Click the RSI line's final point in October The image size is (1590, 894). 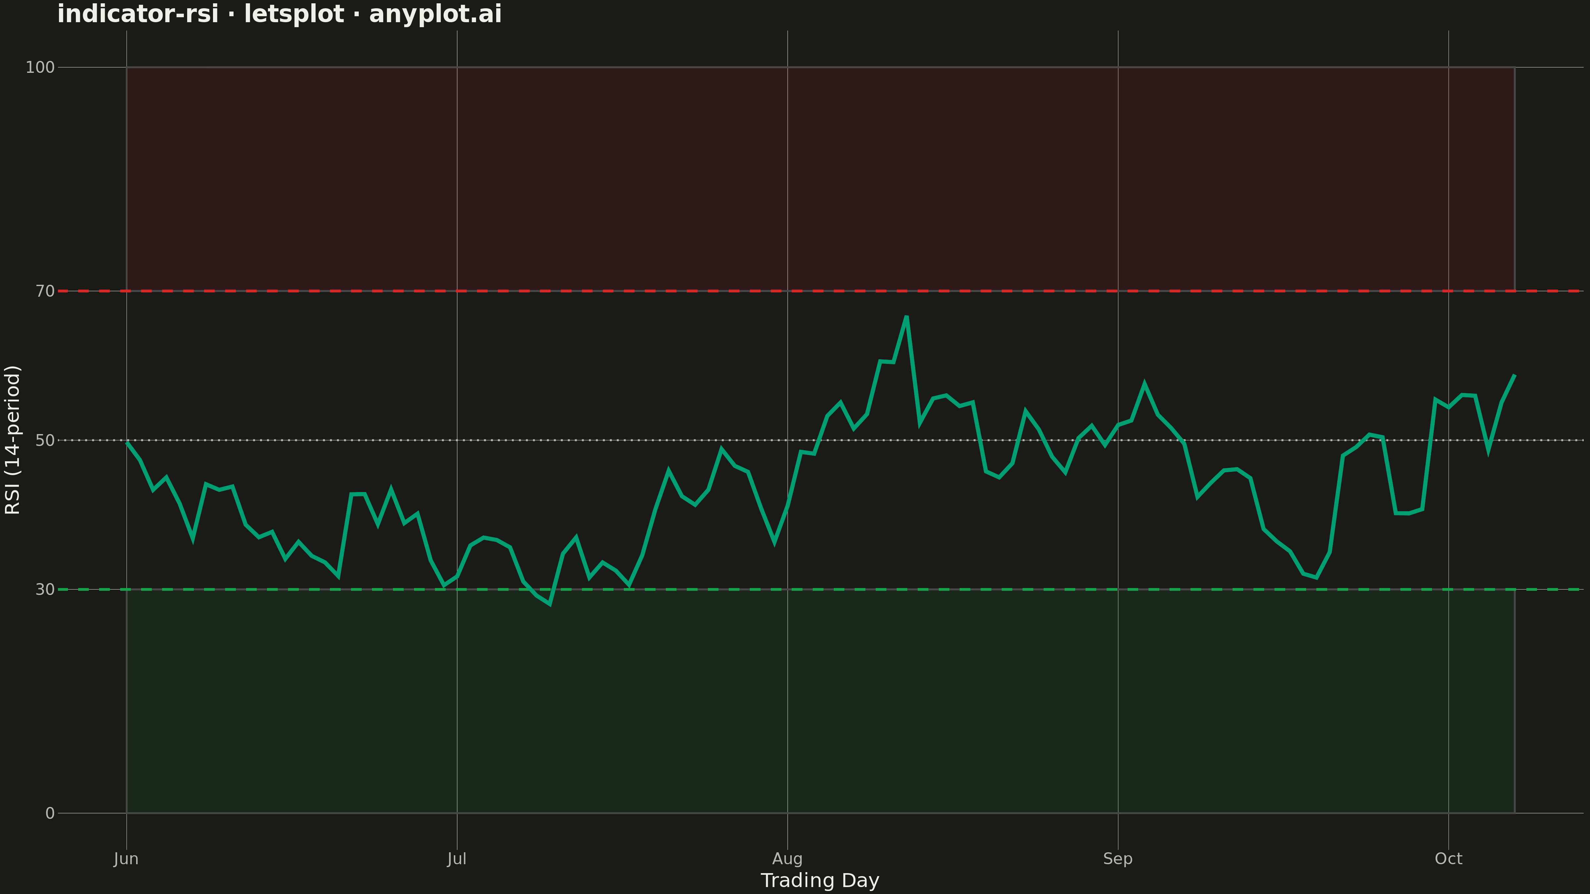click(x=1514, y=375)
